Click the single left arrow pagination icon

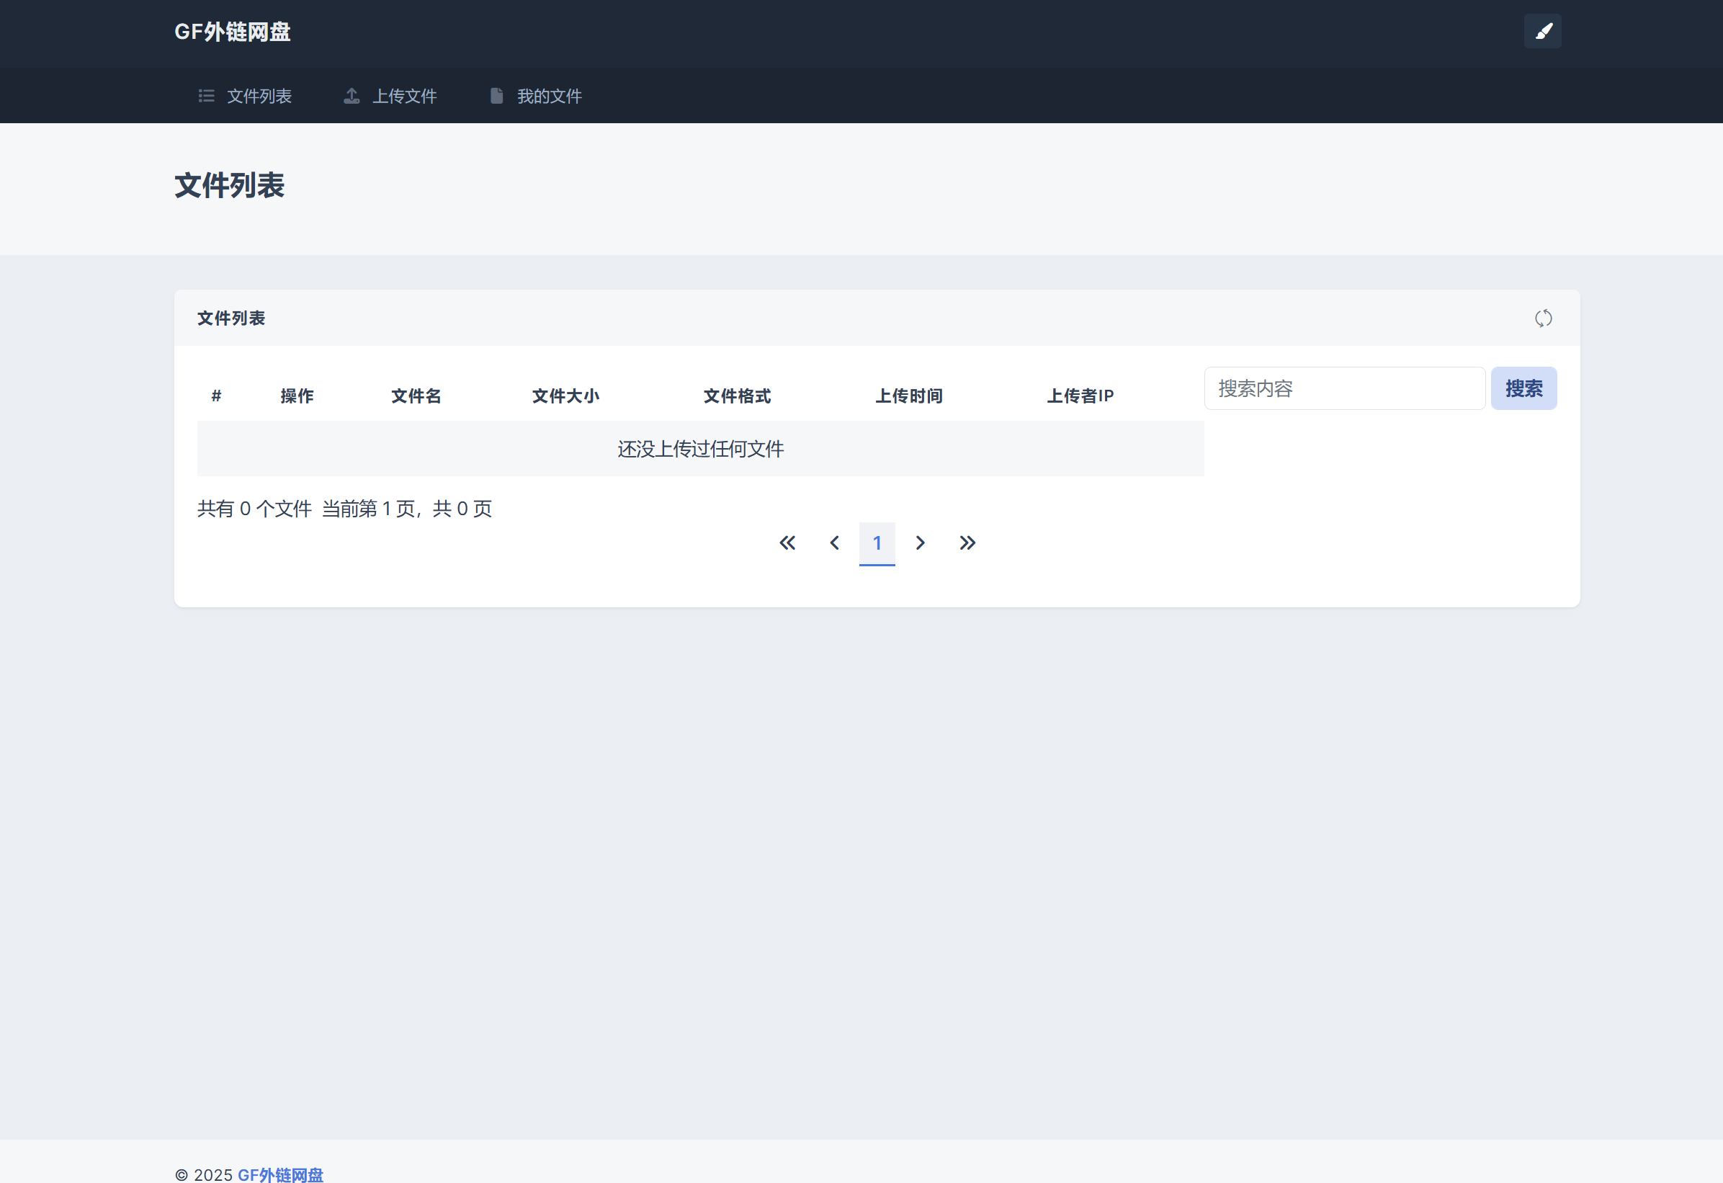point(833,543)
